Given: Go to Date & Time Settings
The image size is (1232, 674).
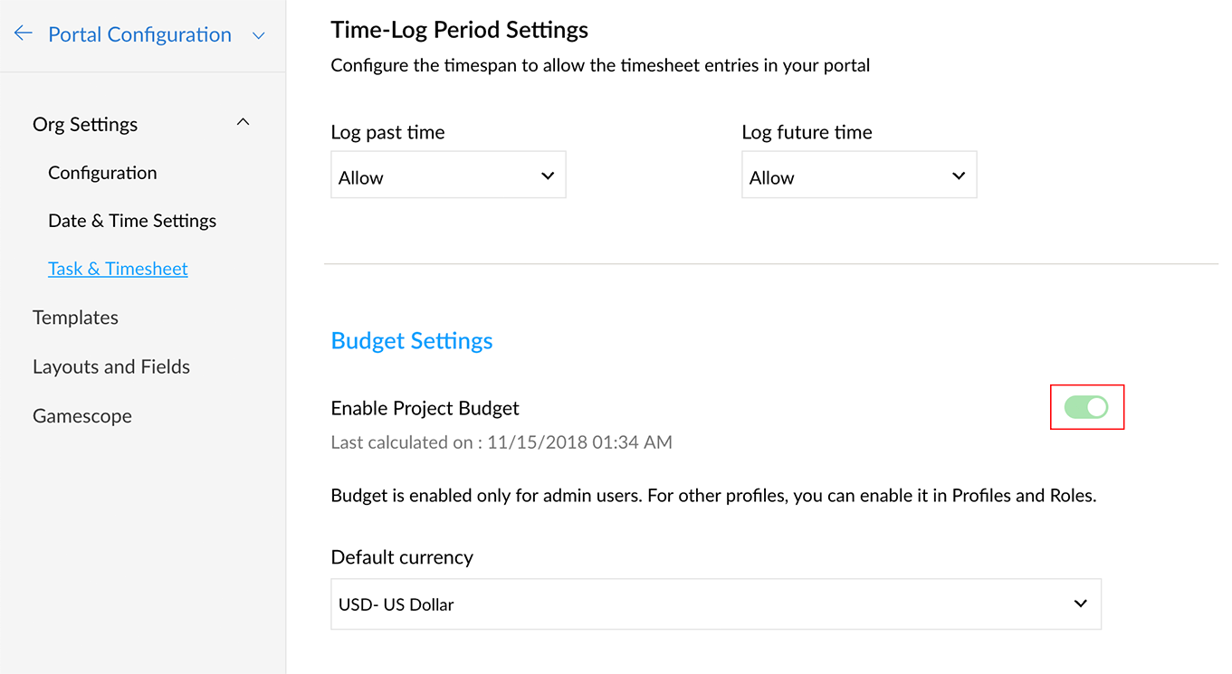Looking at the screenshot, I should (132, 221).
